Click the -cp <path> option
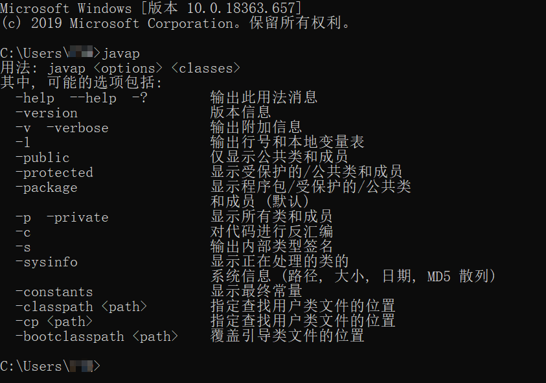Screen dimensions: 546x383 [x=54, y=321]
